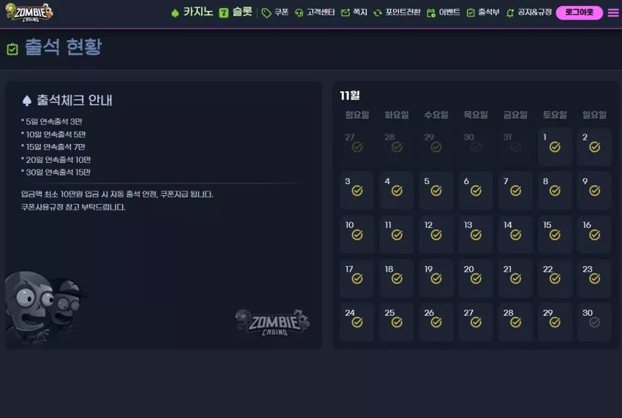The width and height of the screenshot is (622, 418).
Task: Click the bell notice icon
Action: click(510, 13)
